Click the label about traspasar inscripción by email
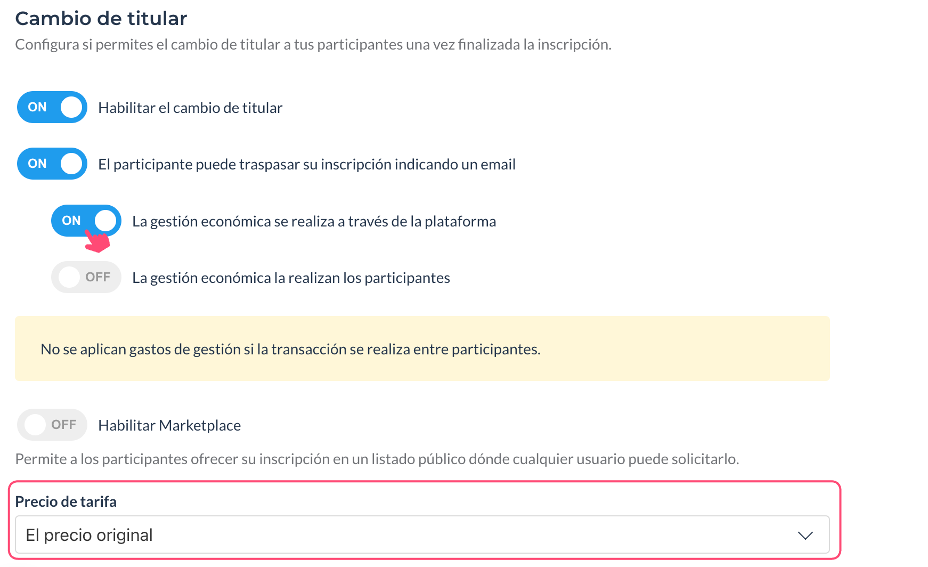This screenshot has width=928, height=567. [x=307, y=164]
